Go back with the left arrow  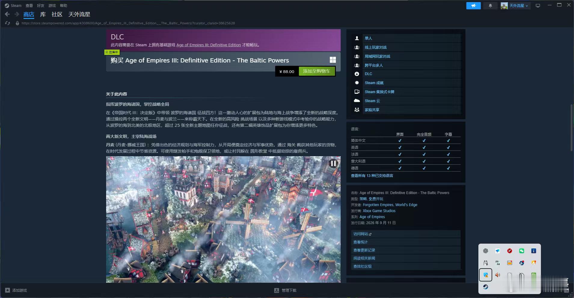tap(8, 14)
